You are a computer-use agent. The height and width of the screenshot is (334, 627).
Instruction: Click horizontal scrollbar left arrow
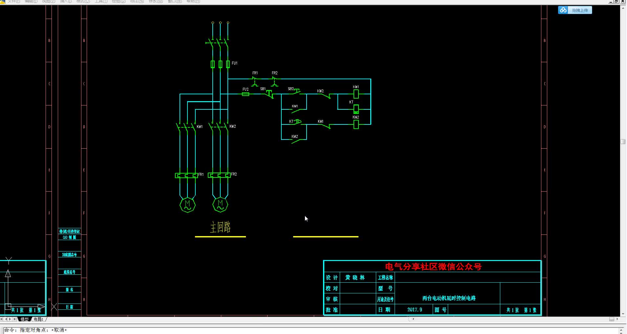413,319
